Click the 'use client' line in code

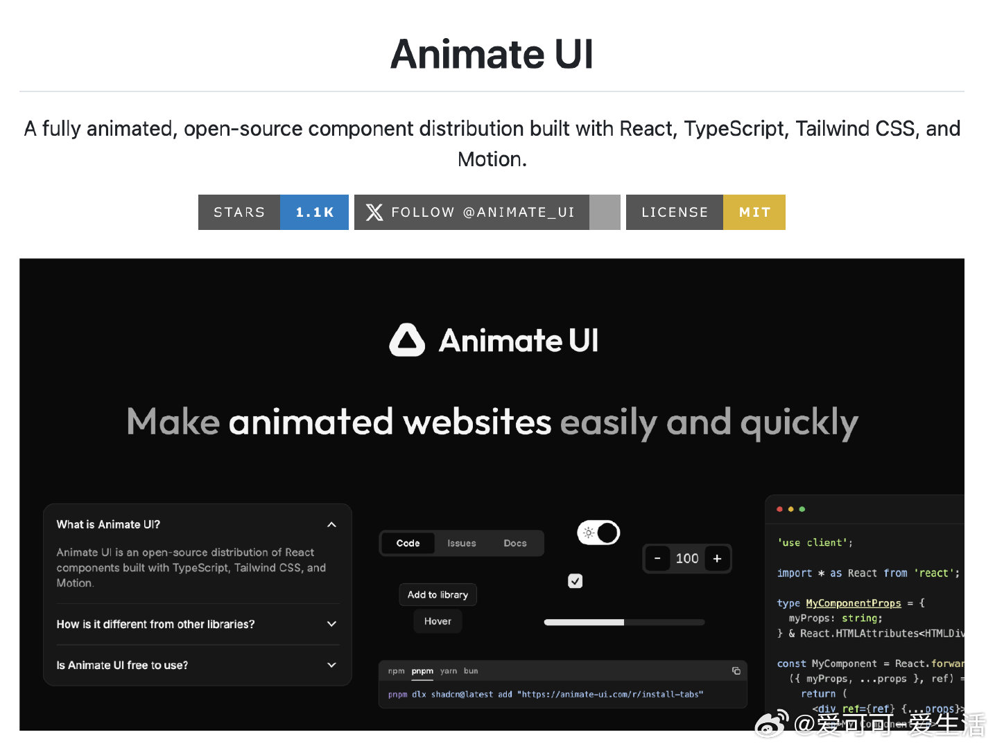[x=815, y=542]
